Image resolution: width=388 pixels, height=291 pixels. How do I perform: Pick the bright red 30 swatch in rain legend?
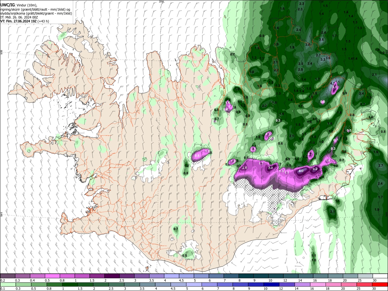pos(380,284)
